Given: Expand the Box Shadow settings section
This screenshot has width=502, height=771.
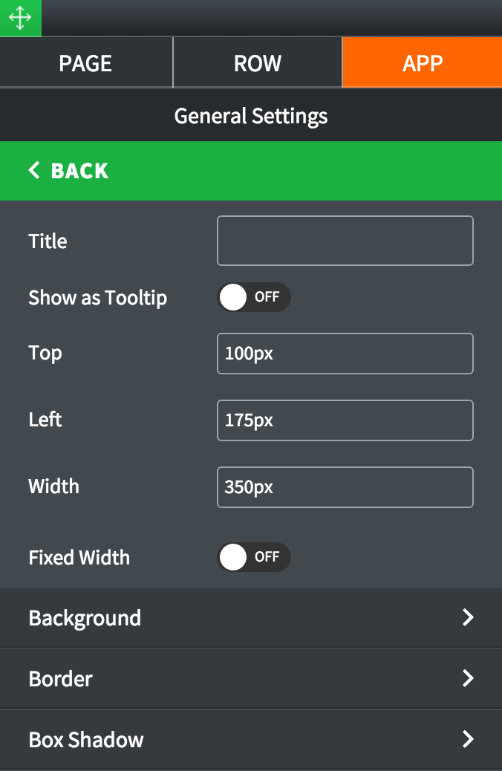Looking at the screenshot, I should point(86,740).
